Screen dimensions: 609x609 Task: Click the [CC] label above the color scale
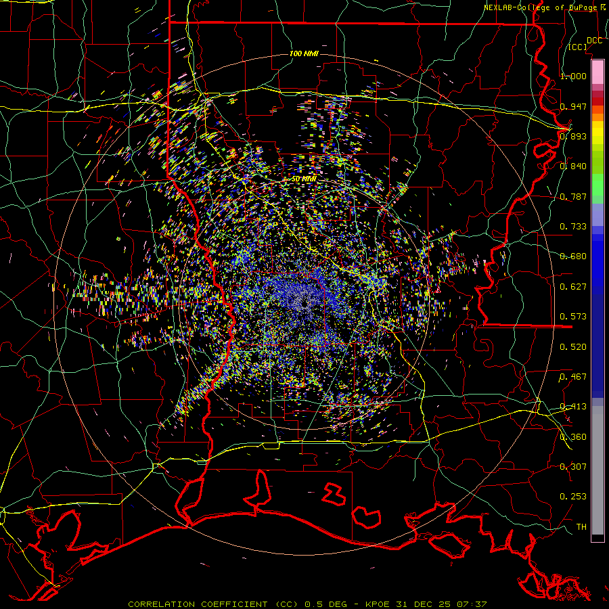click(578, 47)
